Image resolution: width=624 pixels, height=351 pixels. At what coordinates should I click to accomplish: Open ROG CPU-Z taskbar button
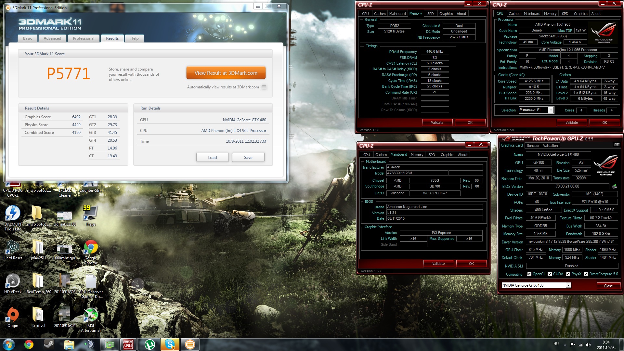tap(128, 344)
